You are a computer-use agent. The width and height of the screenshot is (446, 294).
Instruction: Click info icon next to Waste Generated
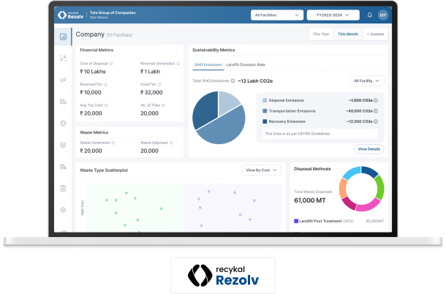tap(113, 143)
